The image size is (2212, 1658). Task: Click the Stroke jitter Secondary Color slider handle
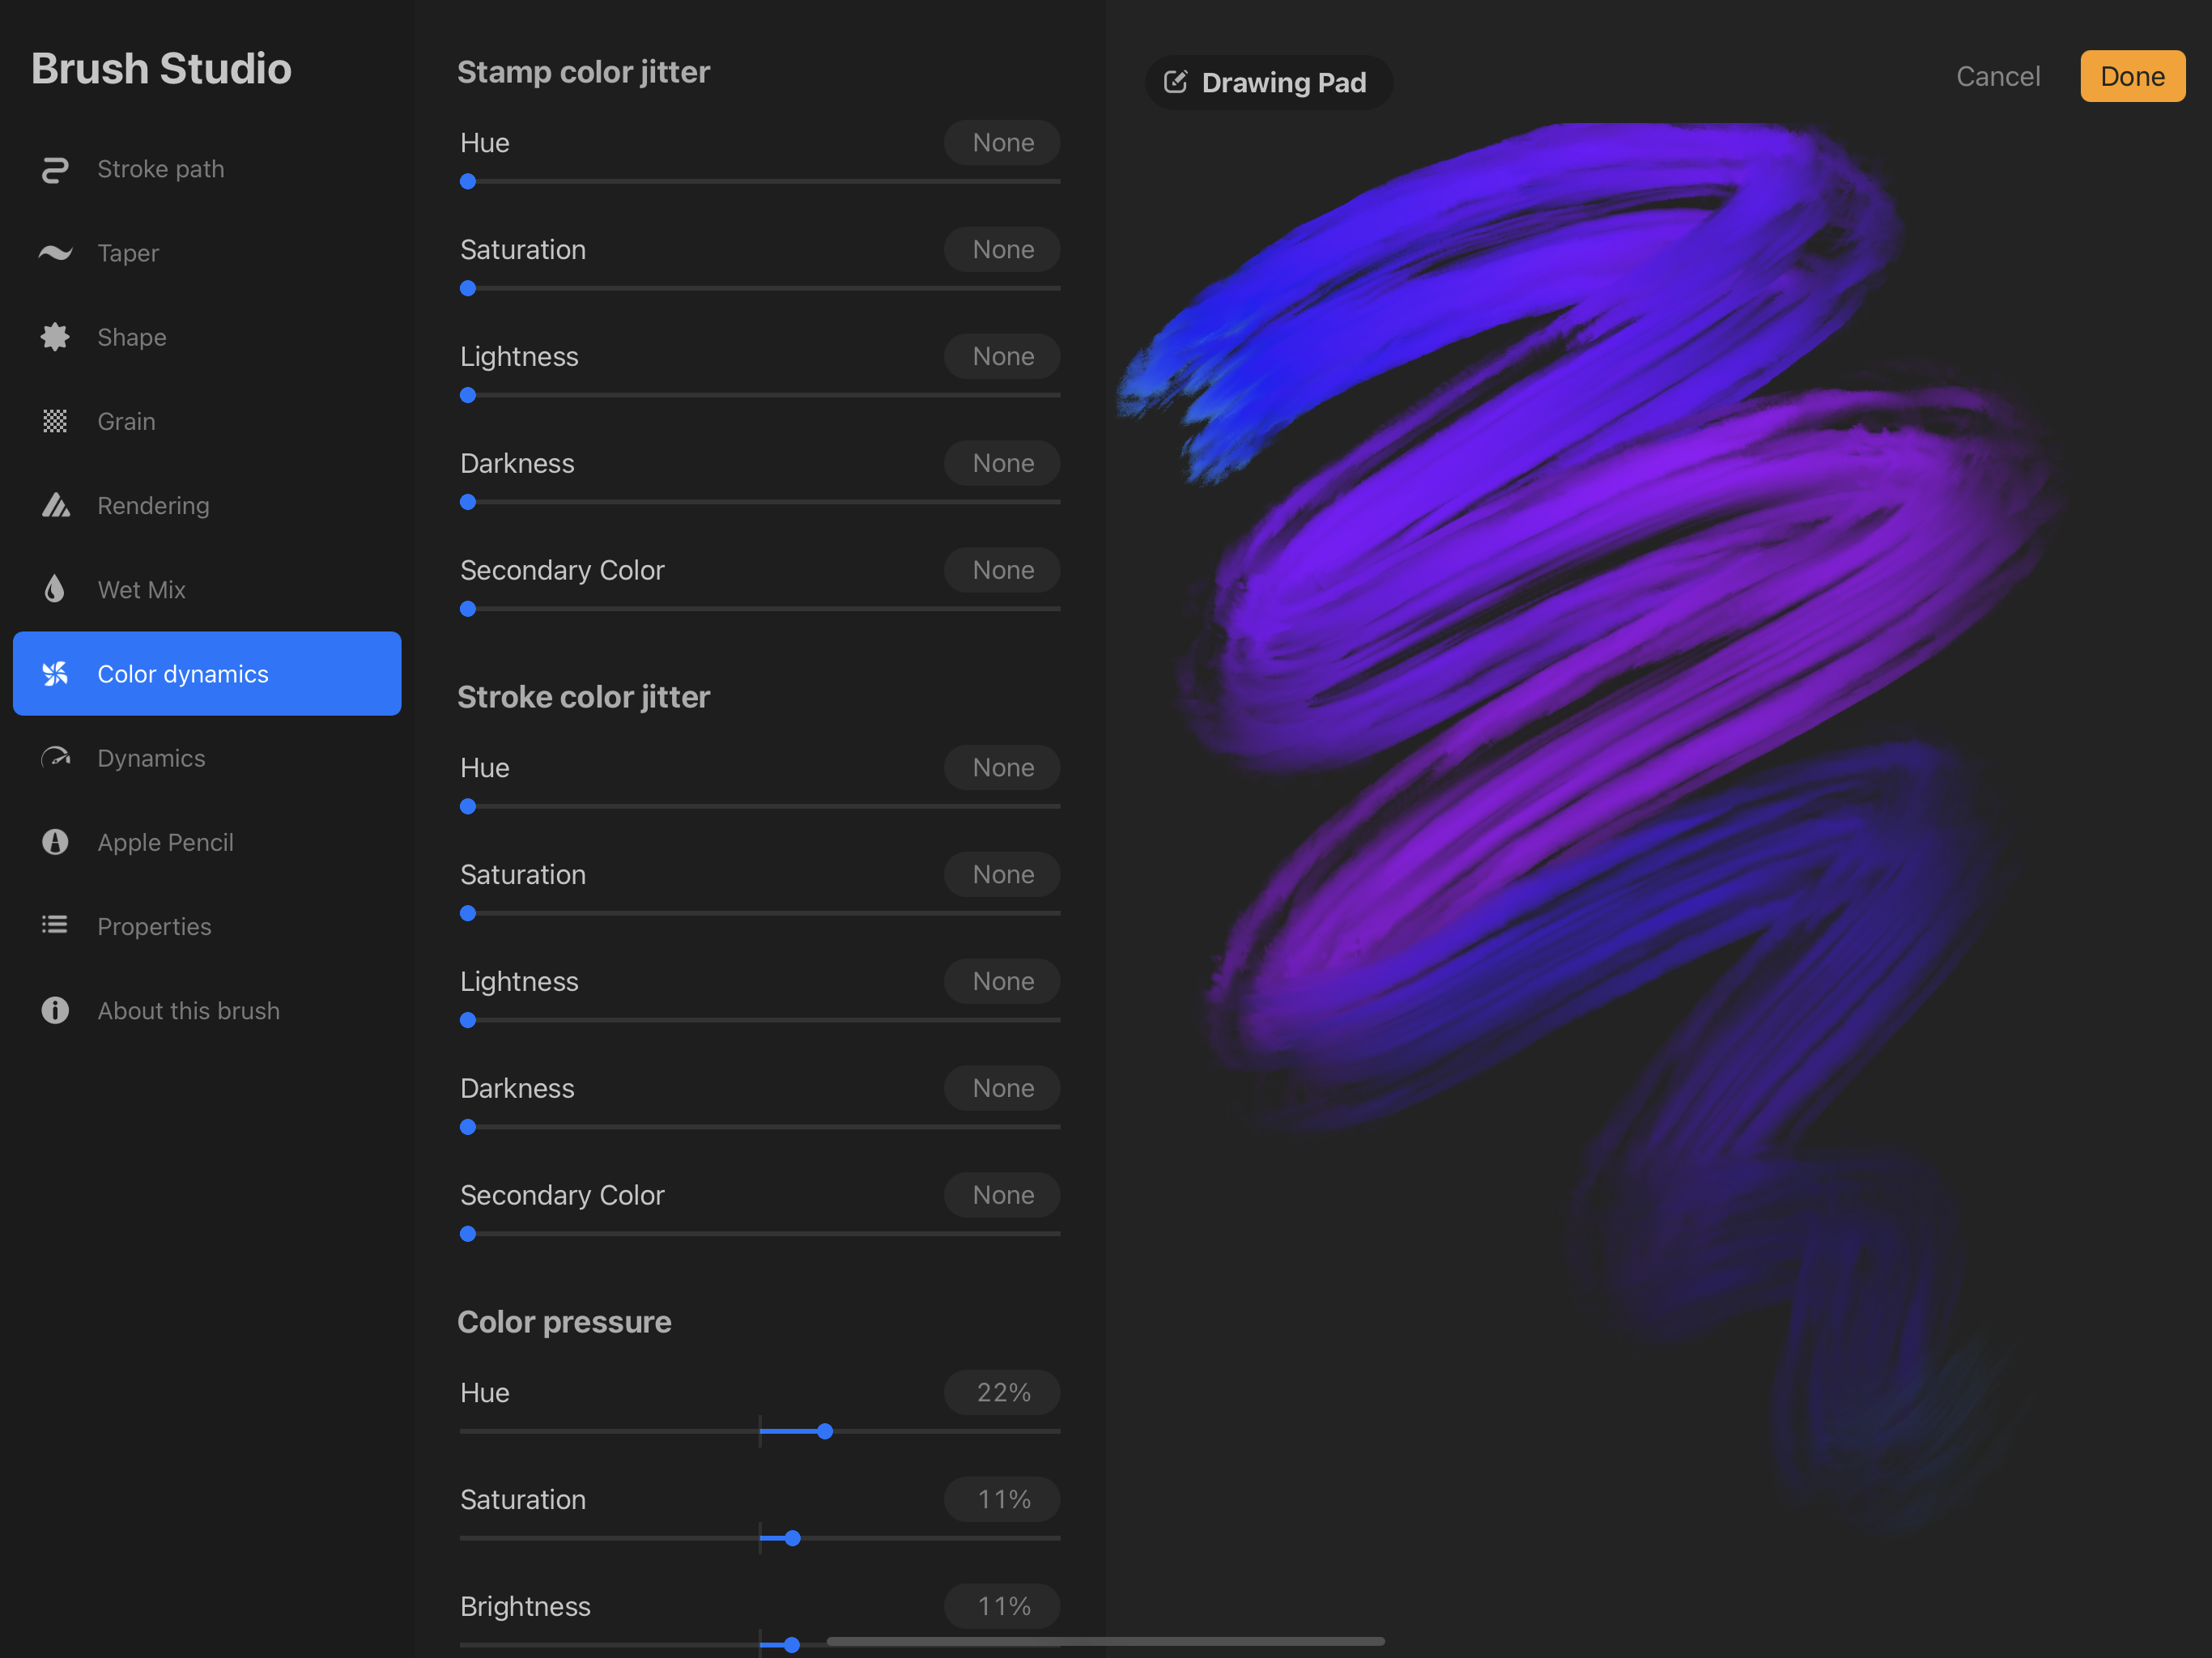pos(468,1235)
